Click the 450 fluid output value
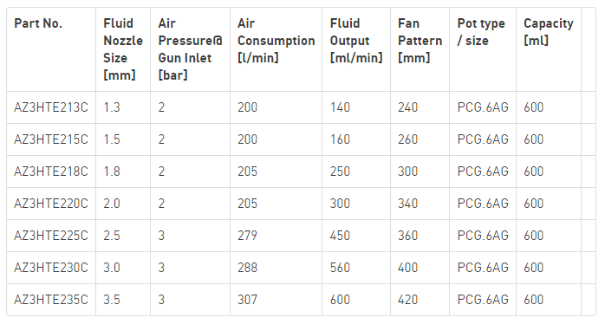Image resolution: width=605 pixels, height=324 pixels. (x=340, y=236)
